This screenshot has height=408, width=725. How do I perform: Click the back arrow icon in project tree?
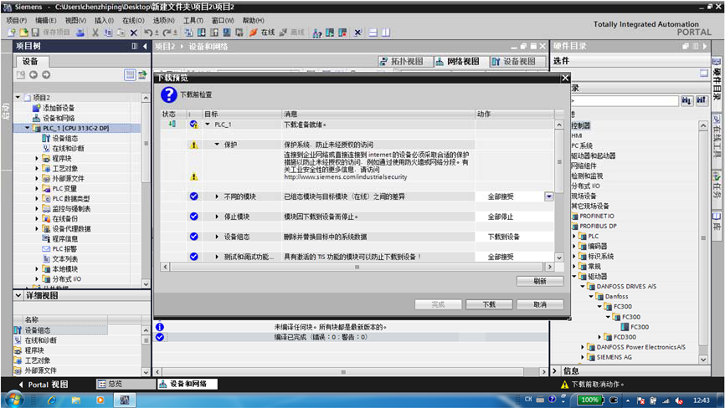coord(34,75)
